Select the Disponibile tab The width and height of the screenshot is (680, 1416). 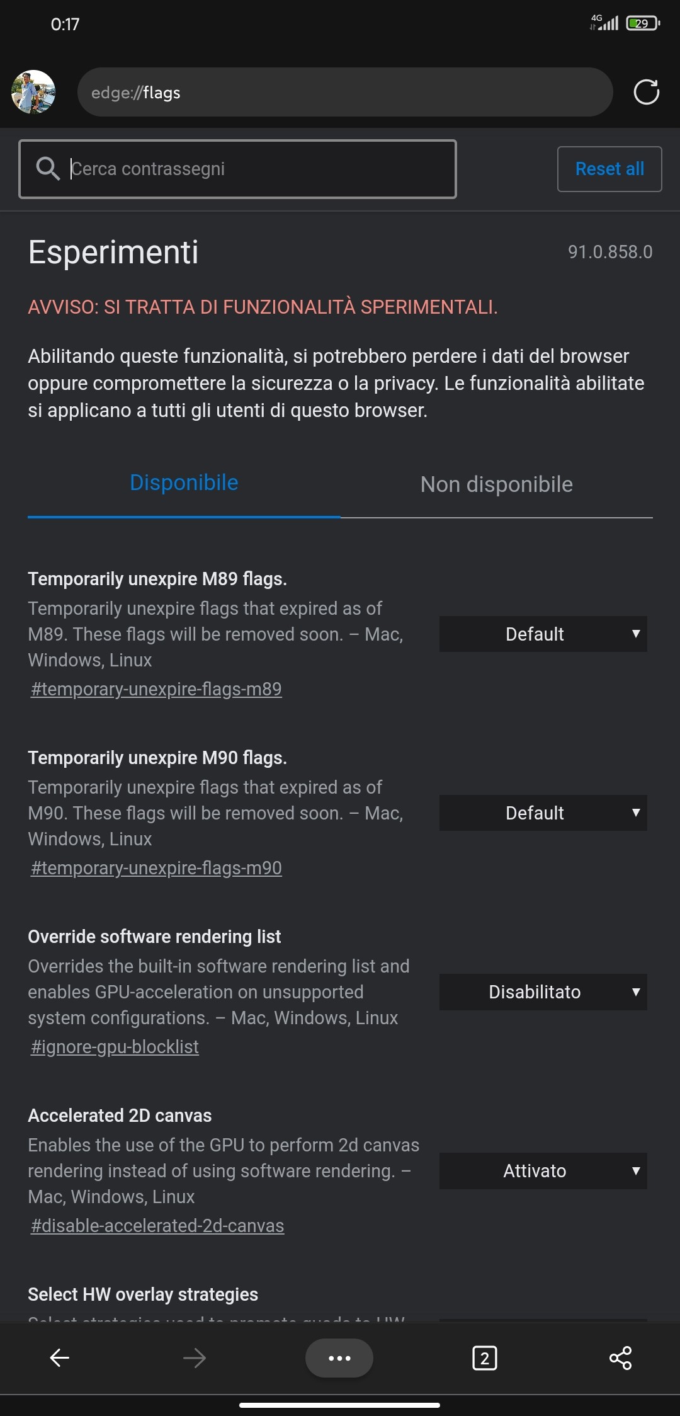pyautogui.click(x=184, y=483)
